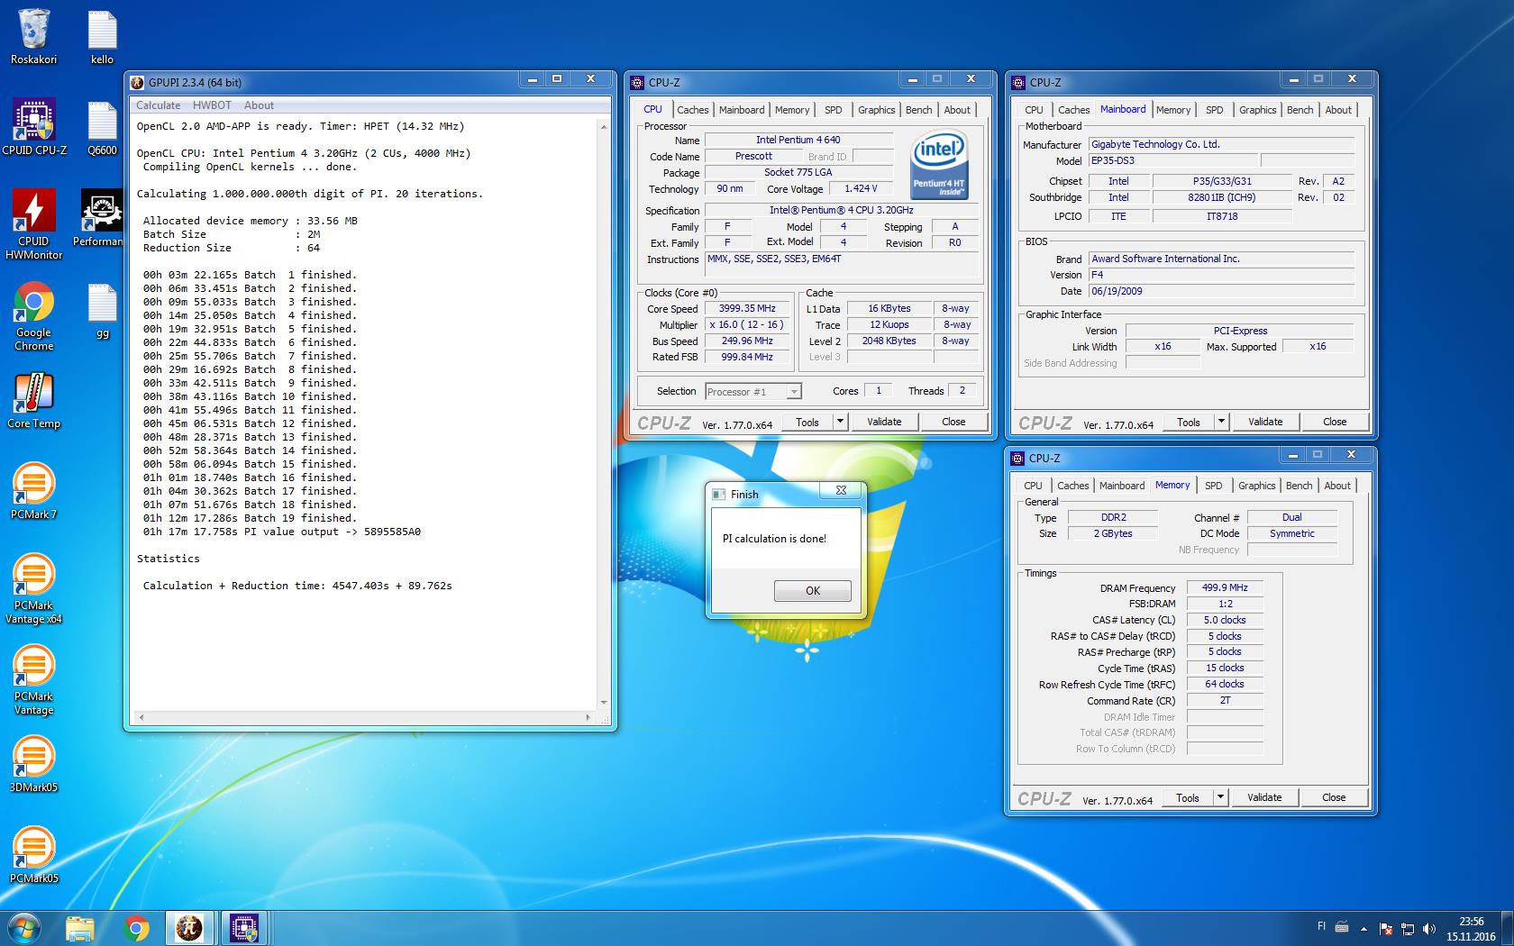Open the Processor #1 selection dropdown

[x=752, y=391]
